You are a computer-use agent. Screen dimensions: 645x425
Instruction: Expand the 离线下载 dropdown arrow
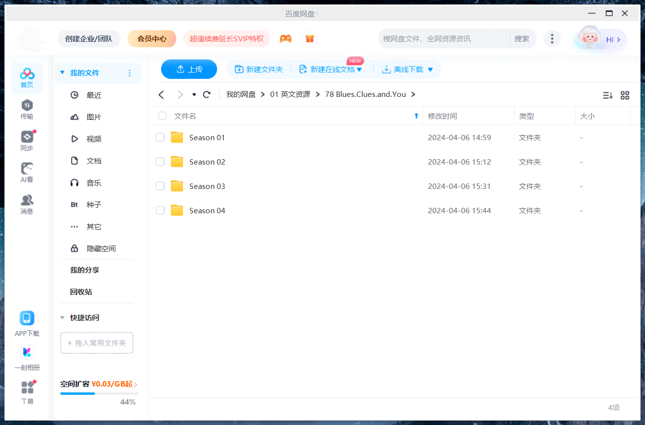430,70
